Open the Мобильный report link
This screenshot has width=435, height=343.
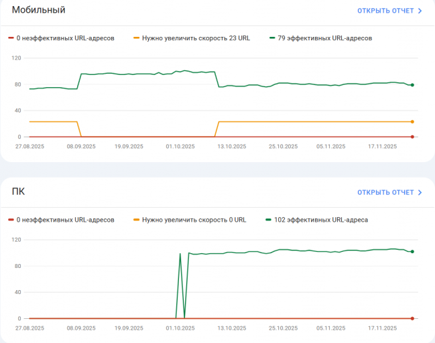[x=385, y=11]
